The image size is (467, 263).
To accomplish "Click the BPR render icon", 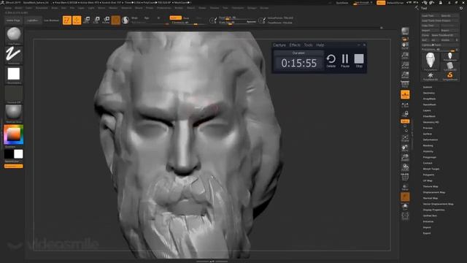I will 405,31.
